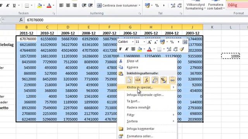Image resolution: width=248 pixels, height=139 pixels.
Task: Choose Klipp ut from context menu
Action: (147, 61)
